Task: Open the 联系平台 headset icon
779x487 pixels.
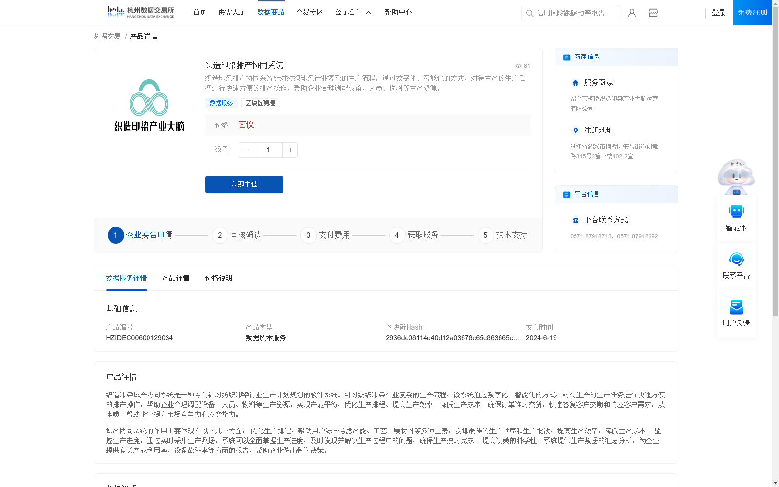Action: (736, 259)
